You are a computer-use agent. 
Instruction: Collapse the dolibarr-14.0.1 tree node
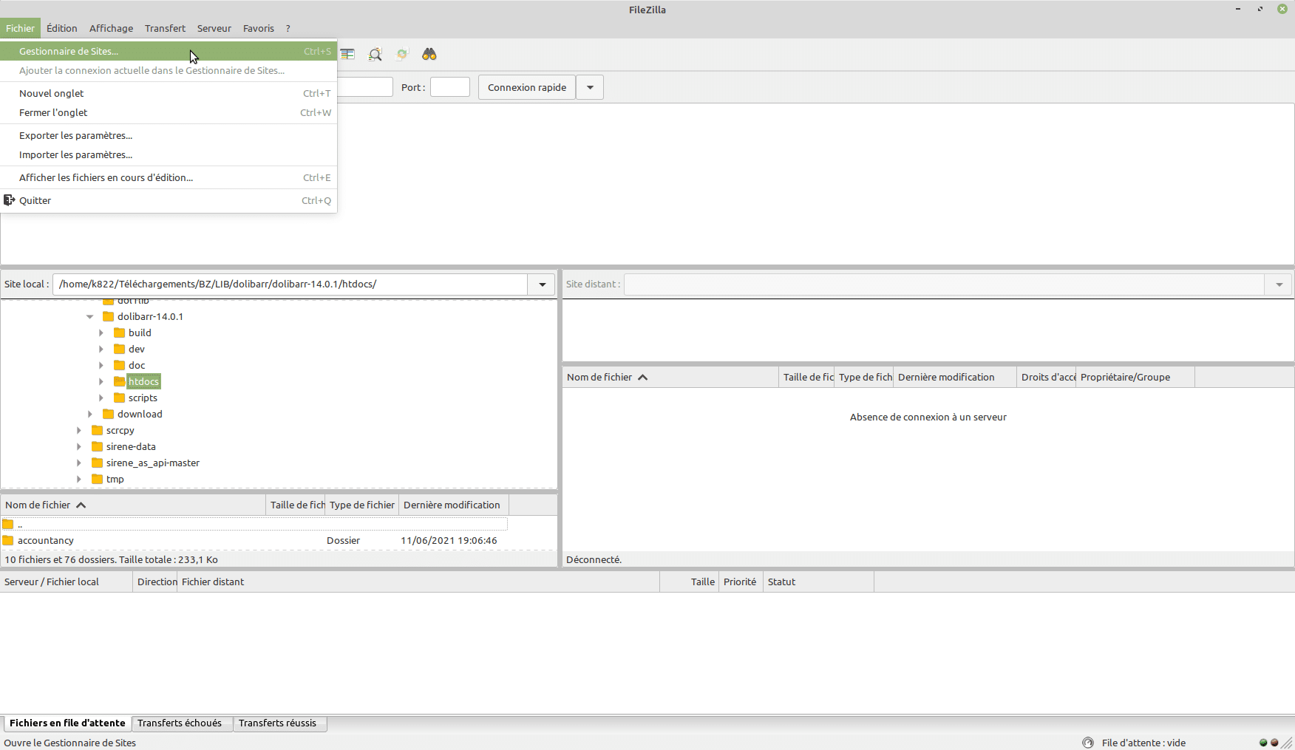[x=89, y=316]
